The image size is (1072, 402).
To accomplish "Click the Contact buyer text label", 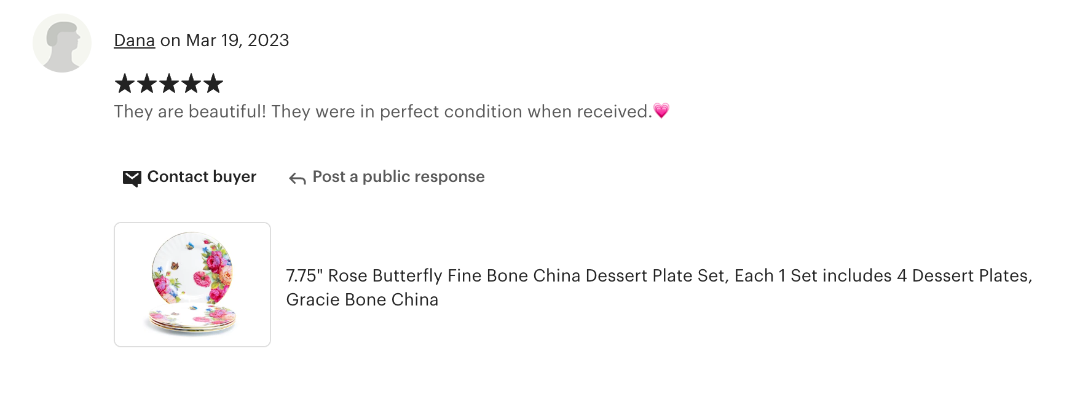I will (x=202, y=177).
